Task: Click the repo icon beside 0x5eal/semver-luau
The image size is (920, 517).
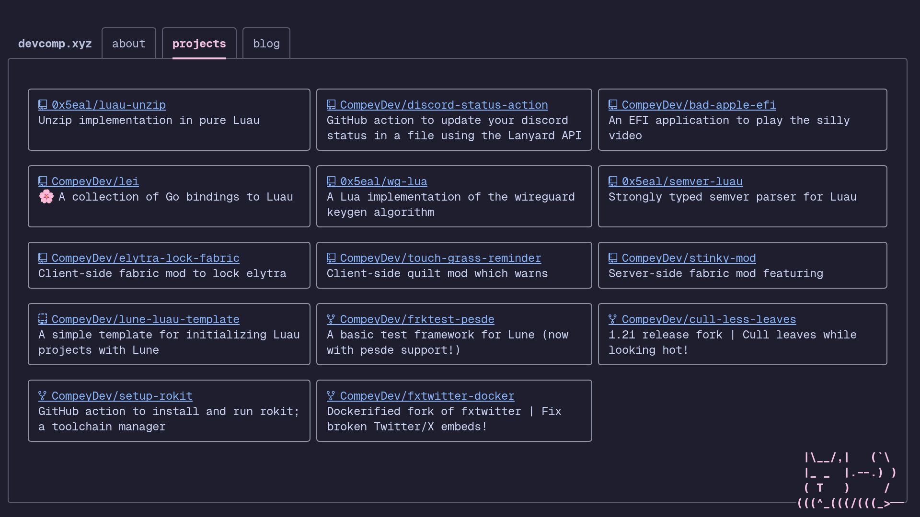Action: (x=613, y=181)
